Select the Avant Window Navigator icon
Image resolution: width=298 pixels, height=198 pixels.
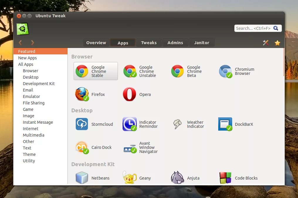coord(130,149)
